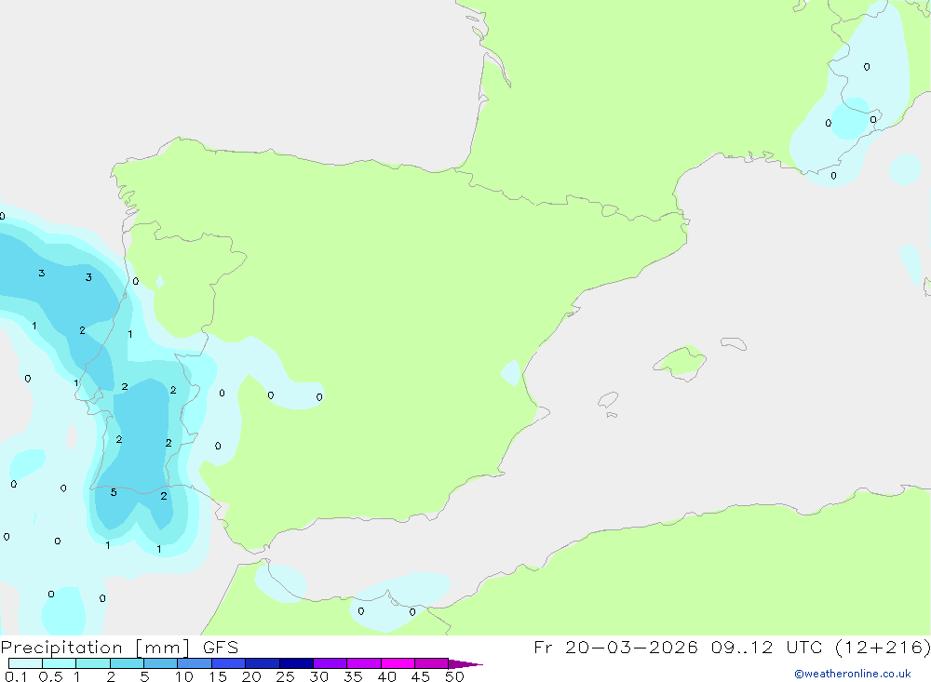The width and height of the screenshot is (931, 682).
Task: Click the violet swatch between 35 and 40
Action: 363,663
